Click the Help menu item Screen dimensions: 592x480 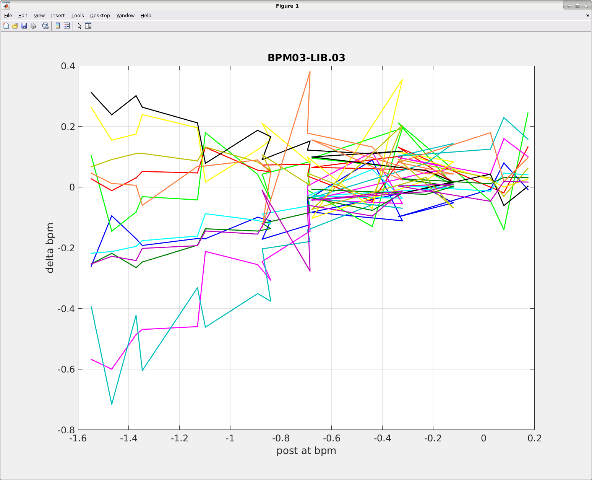point(146,16)
